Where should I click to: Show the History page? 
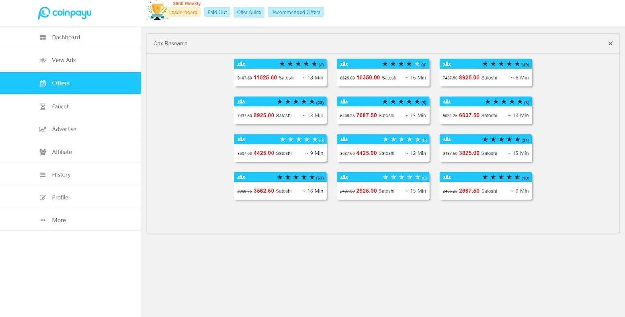pos(70,175)
